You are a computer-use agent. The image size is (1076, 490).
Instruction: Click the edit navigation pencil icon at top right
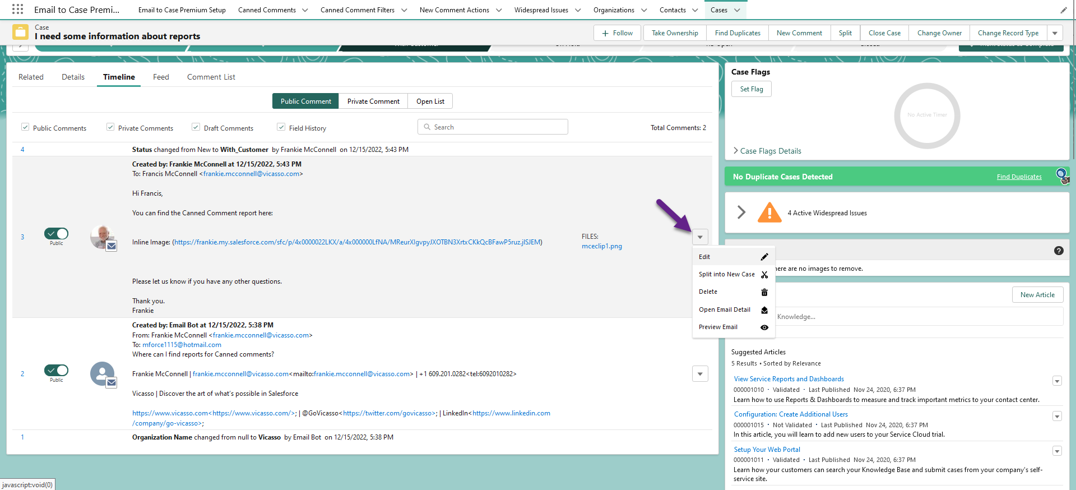pyautogui.click(x=1064, y=10)
